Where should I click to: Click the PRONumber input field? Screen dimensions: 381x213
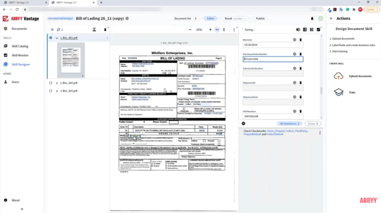pos(273,116)
